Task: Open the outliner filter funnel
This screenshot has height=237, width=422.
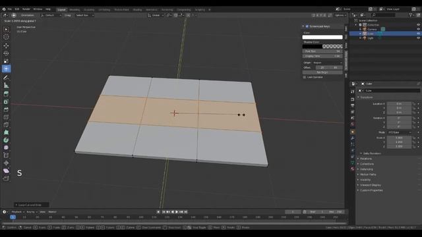Action: 411,15
